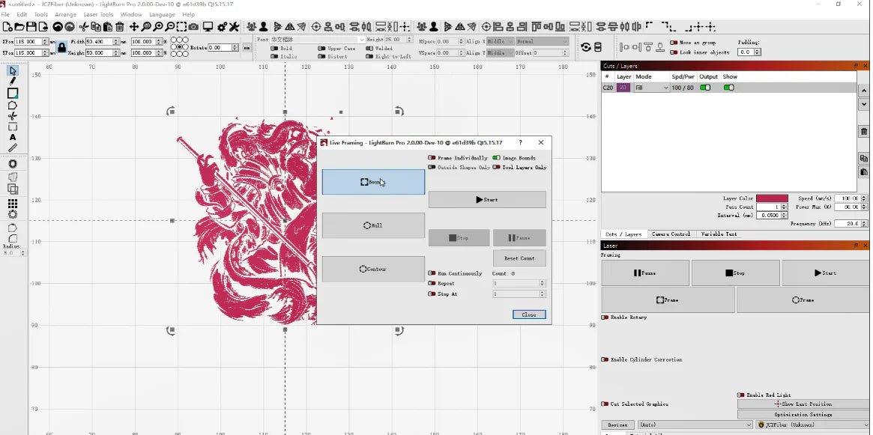Click the camera capture toolbar icon
This screenshot has height=435, width=873.
click(194, 27)
